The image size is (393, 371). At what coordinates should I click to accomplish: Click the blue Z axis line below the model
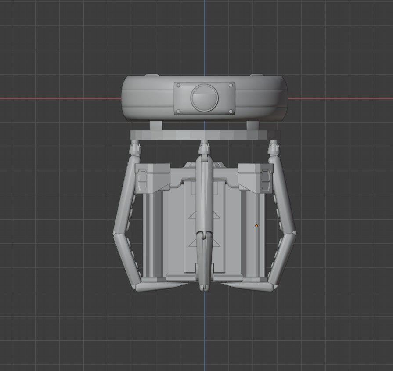(x=204, y=331)
